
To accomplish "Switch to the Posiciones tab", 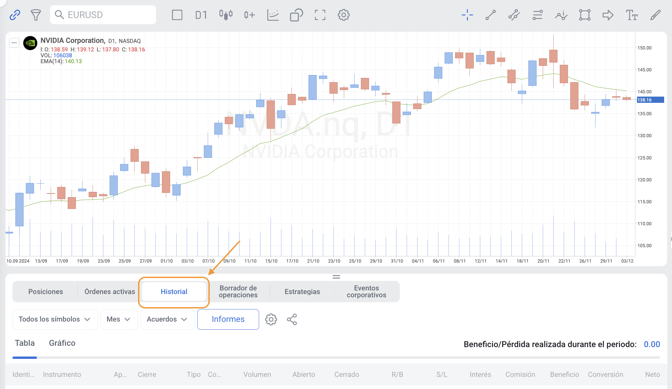I will (45, 291).
